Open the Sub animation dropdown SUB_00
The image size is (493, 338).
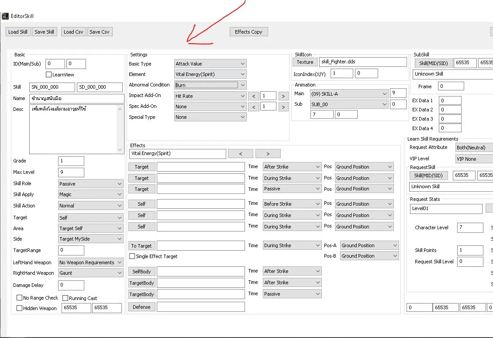point(349,104)
